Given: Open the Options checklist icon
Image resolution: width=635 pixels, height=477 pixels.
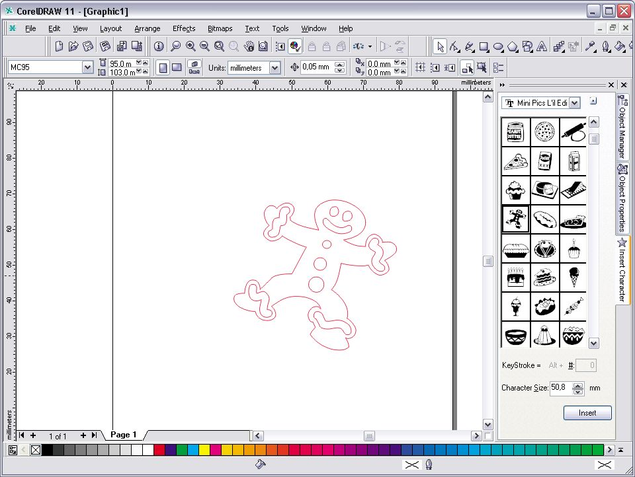Looking at the screenshot, I should (499, 68).
